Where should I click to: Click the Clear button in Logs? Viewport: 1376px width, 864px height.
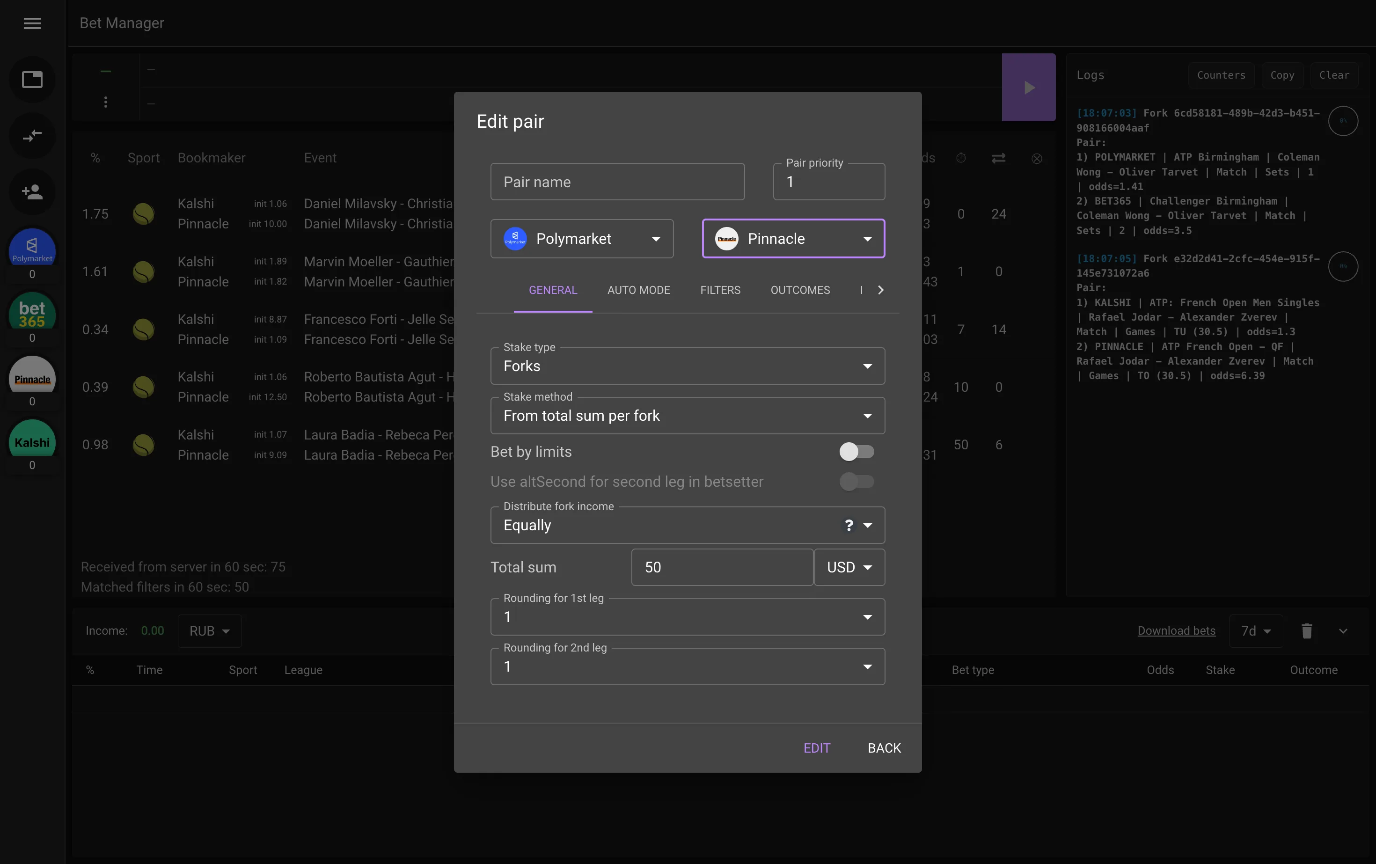[x=1334, y=75]
